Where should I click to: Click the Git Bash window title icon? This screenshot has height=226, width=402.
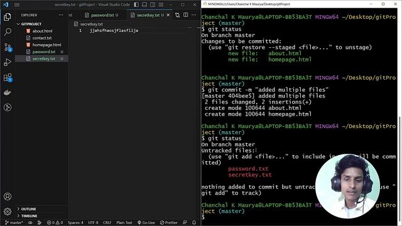205,4
